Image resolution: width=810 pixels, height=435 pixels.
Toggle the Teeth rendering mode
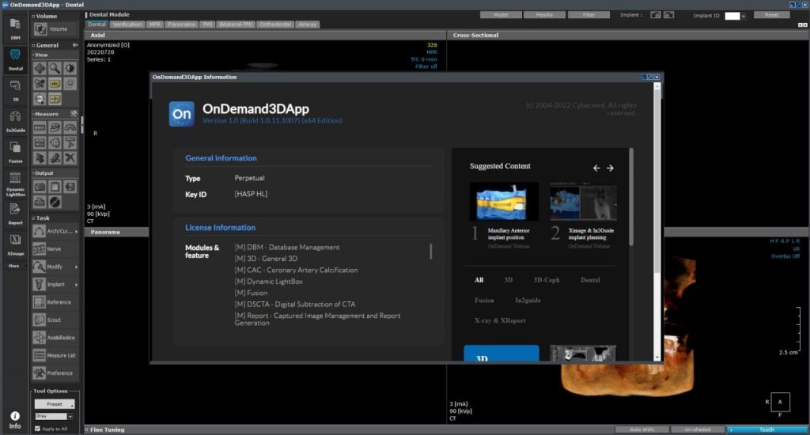[766, 429]
